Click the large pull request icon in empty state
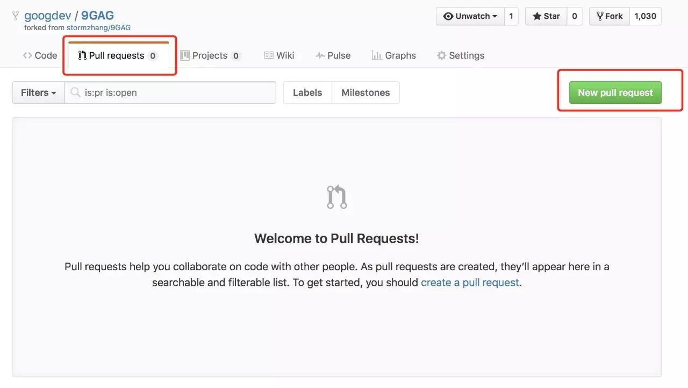 (x=337, y=197)
